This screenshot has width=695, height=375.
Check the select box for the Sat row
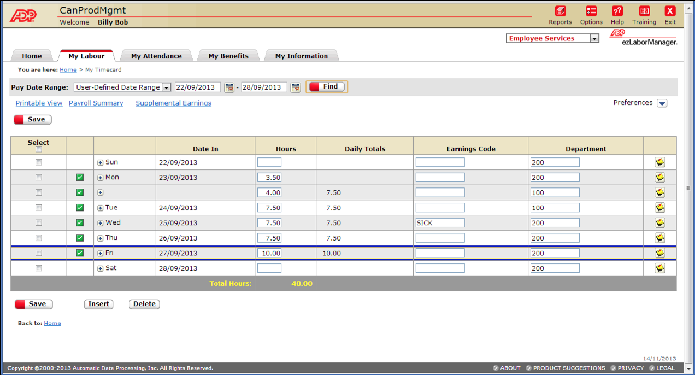(x=38, y=268)
